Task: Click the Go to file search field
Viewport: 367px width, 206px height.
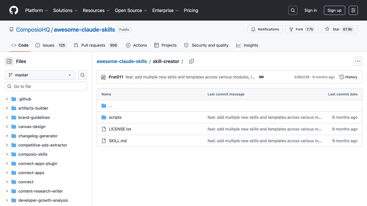Action: click(46, 86)
